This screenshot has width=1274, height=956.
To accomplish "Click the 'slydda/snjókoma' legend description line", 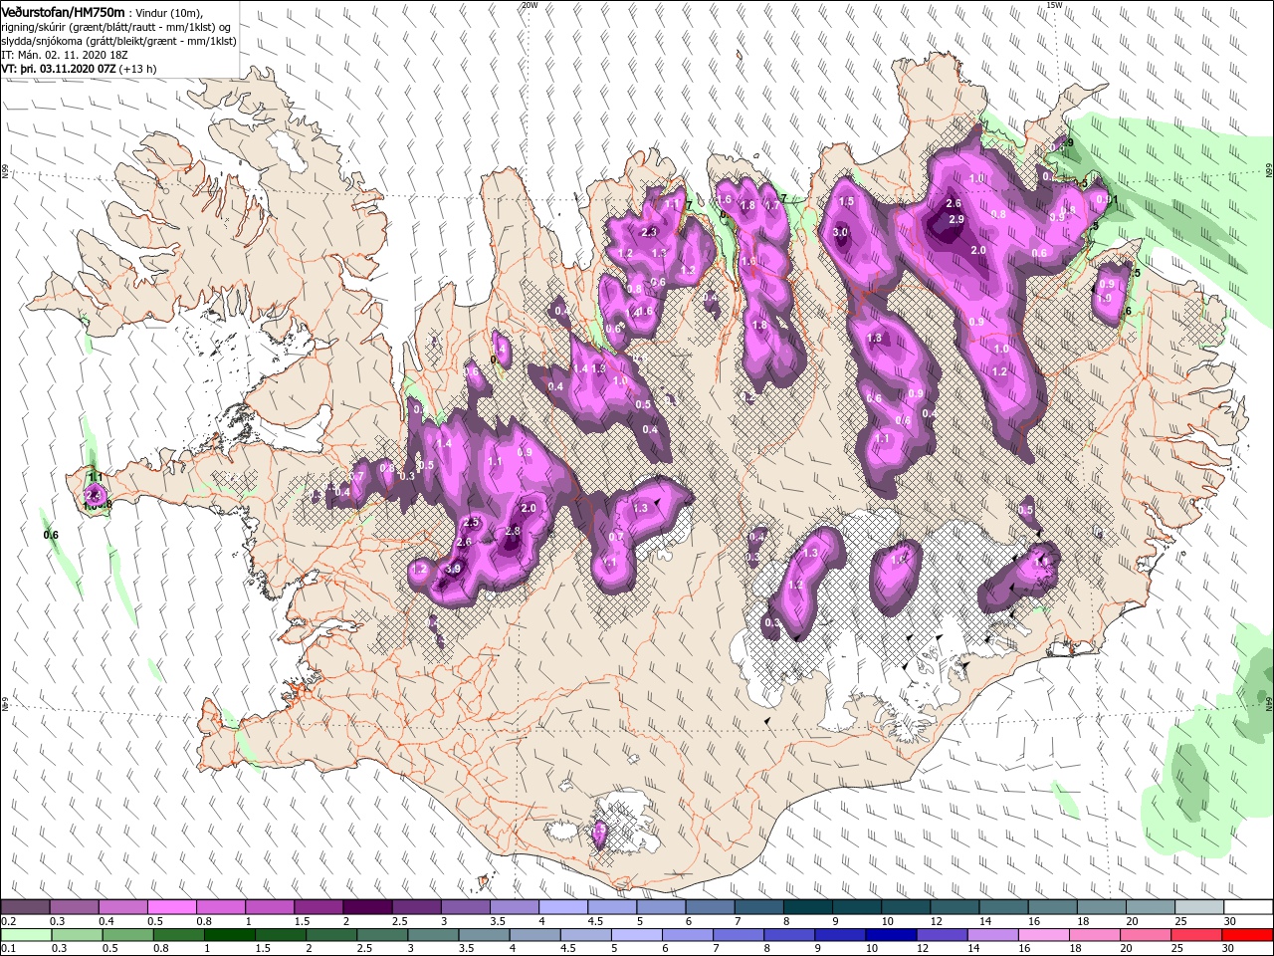I will pyautogui.click(x=118, y=41).
